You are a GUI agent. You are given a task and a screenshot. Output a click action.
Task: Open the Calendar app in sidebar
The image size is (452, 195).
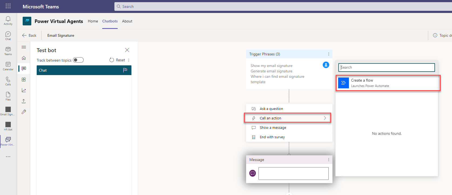(8, 66)
